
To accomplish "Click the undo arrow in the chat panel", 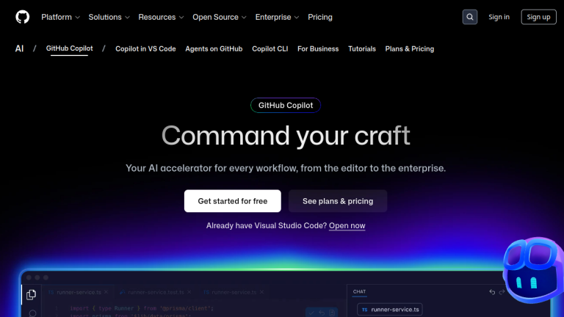I will 492,292.
